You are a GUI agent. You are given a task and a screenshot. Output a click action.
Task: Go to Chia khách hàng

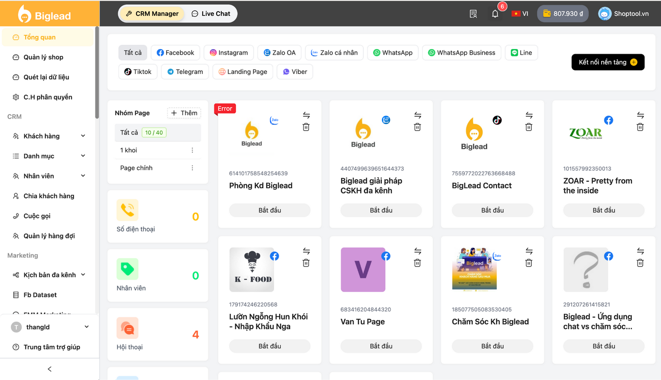tap(47, 196)
